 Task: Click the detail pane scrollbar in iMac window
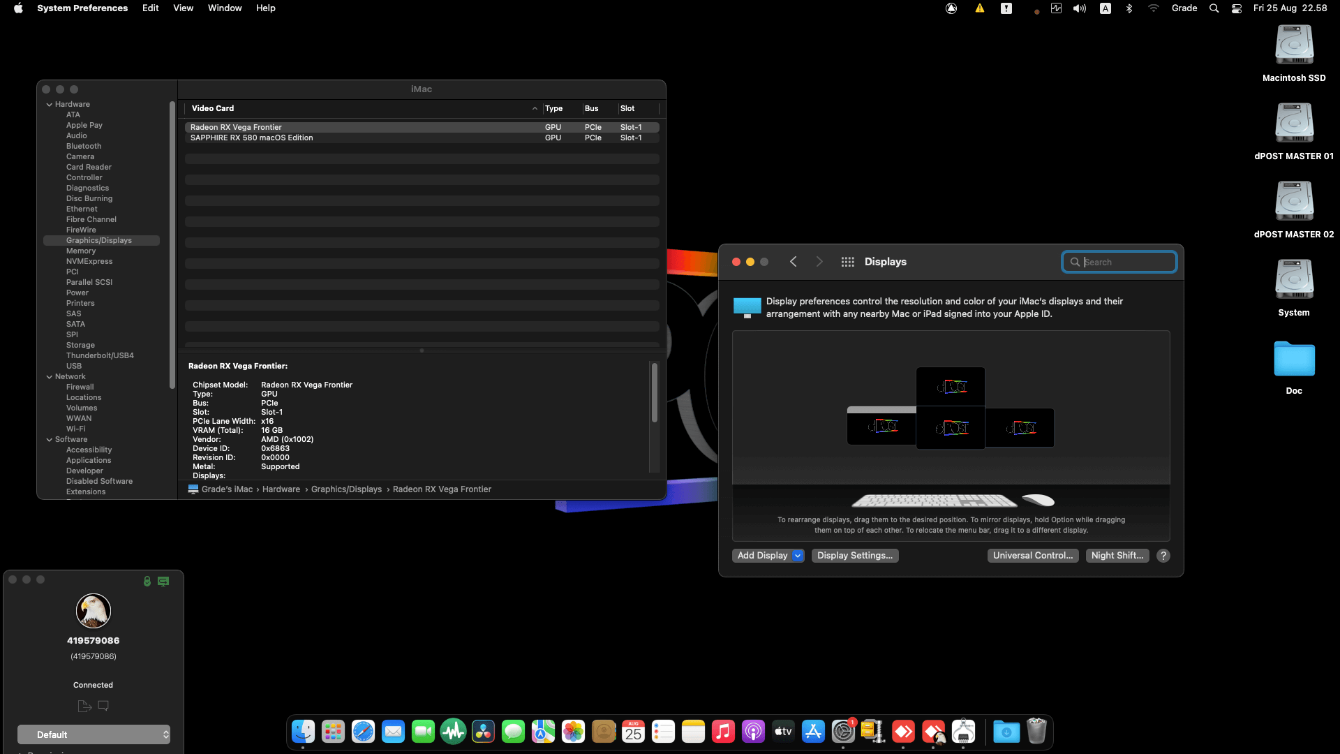point(655,392)
